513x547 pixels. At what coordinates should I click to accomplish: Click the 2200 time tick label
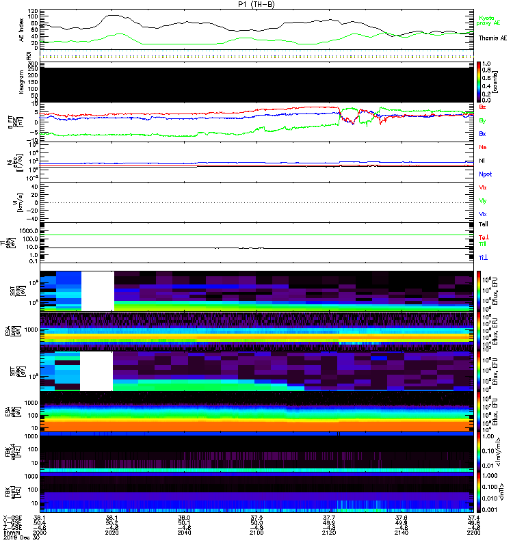(x=473, y=533)
